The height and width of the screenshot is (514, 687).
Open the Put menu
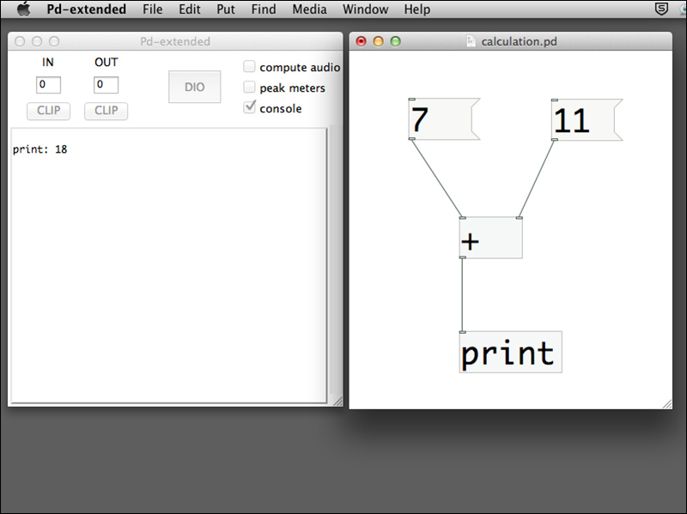[226, 9]
